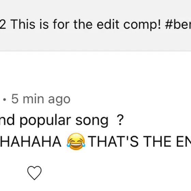Open the #ber hashtag link
The height and width of the screenshot is (191, 191).
(178, 25)
